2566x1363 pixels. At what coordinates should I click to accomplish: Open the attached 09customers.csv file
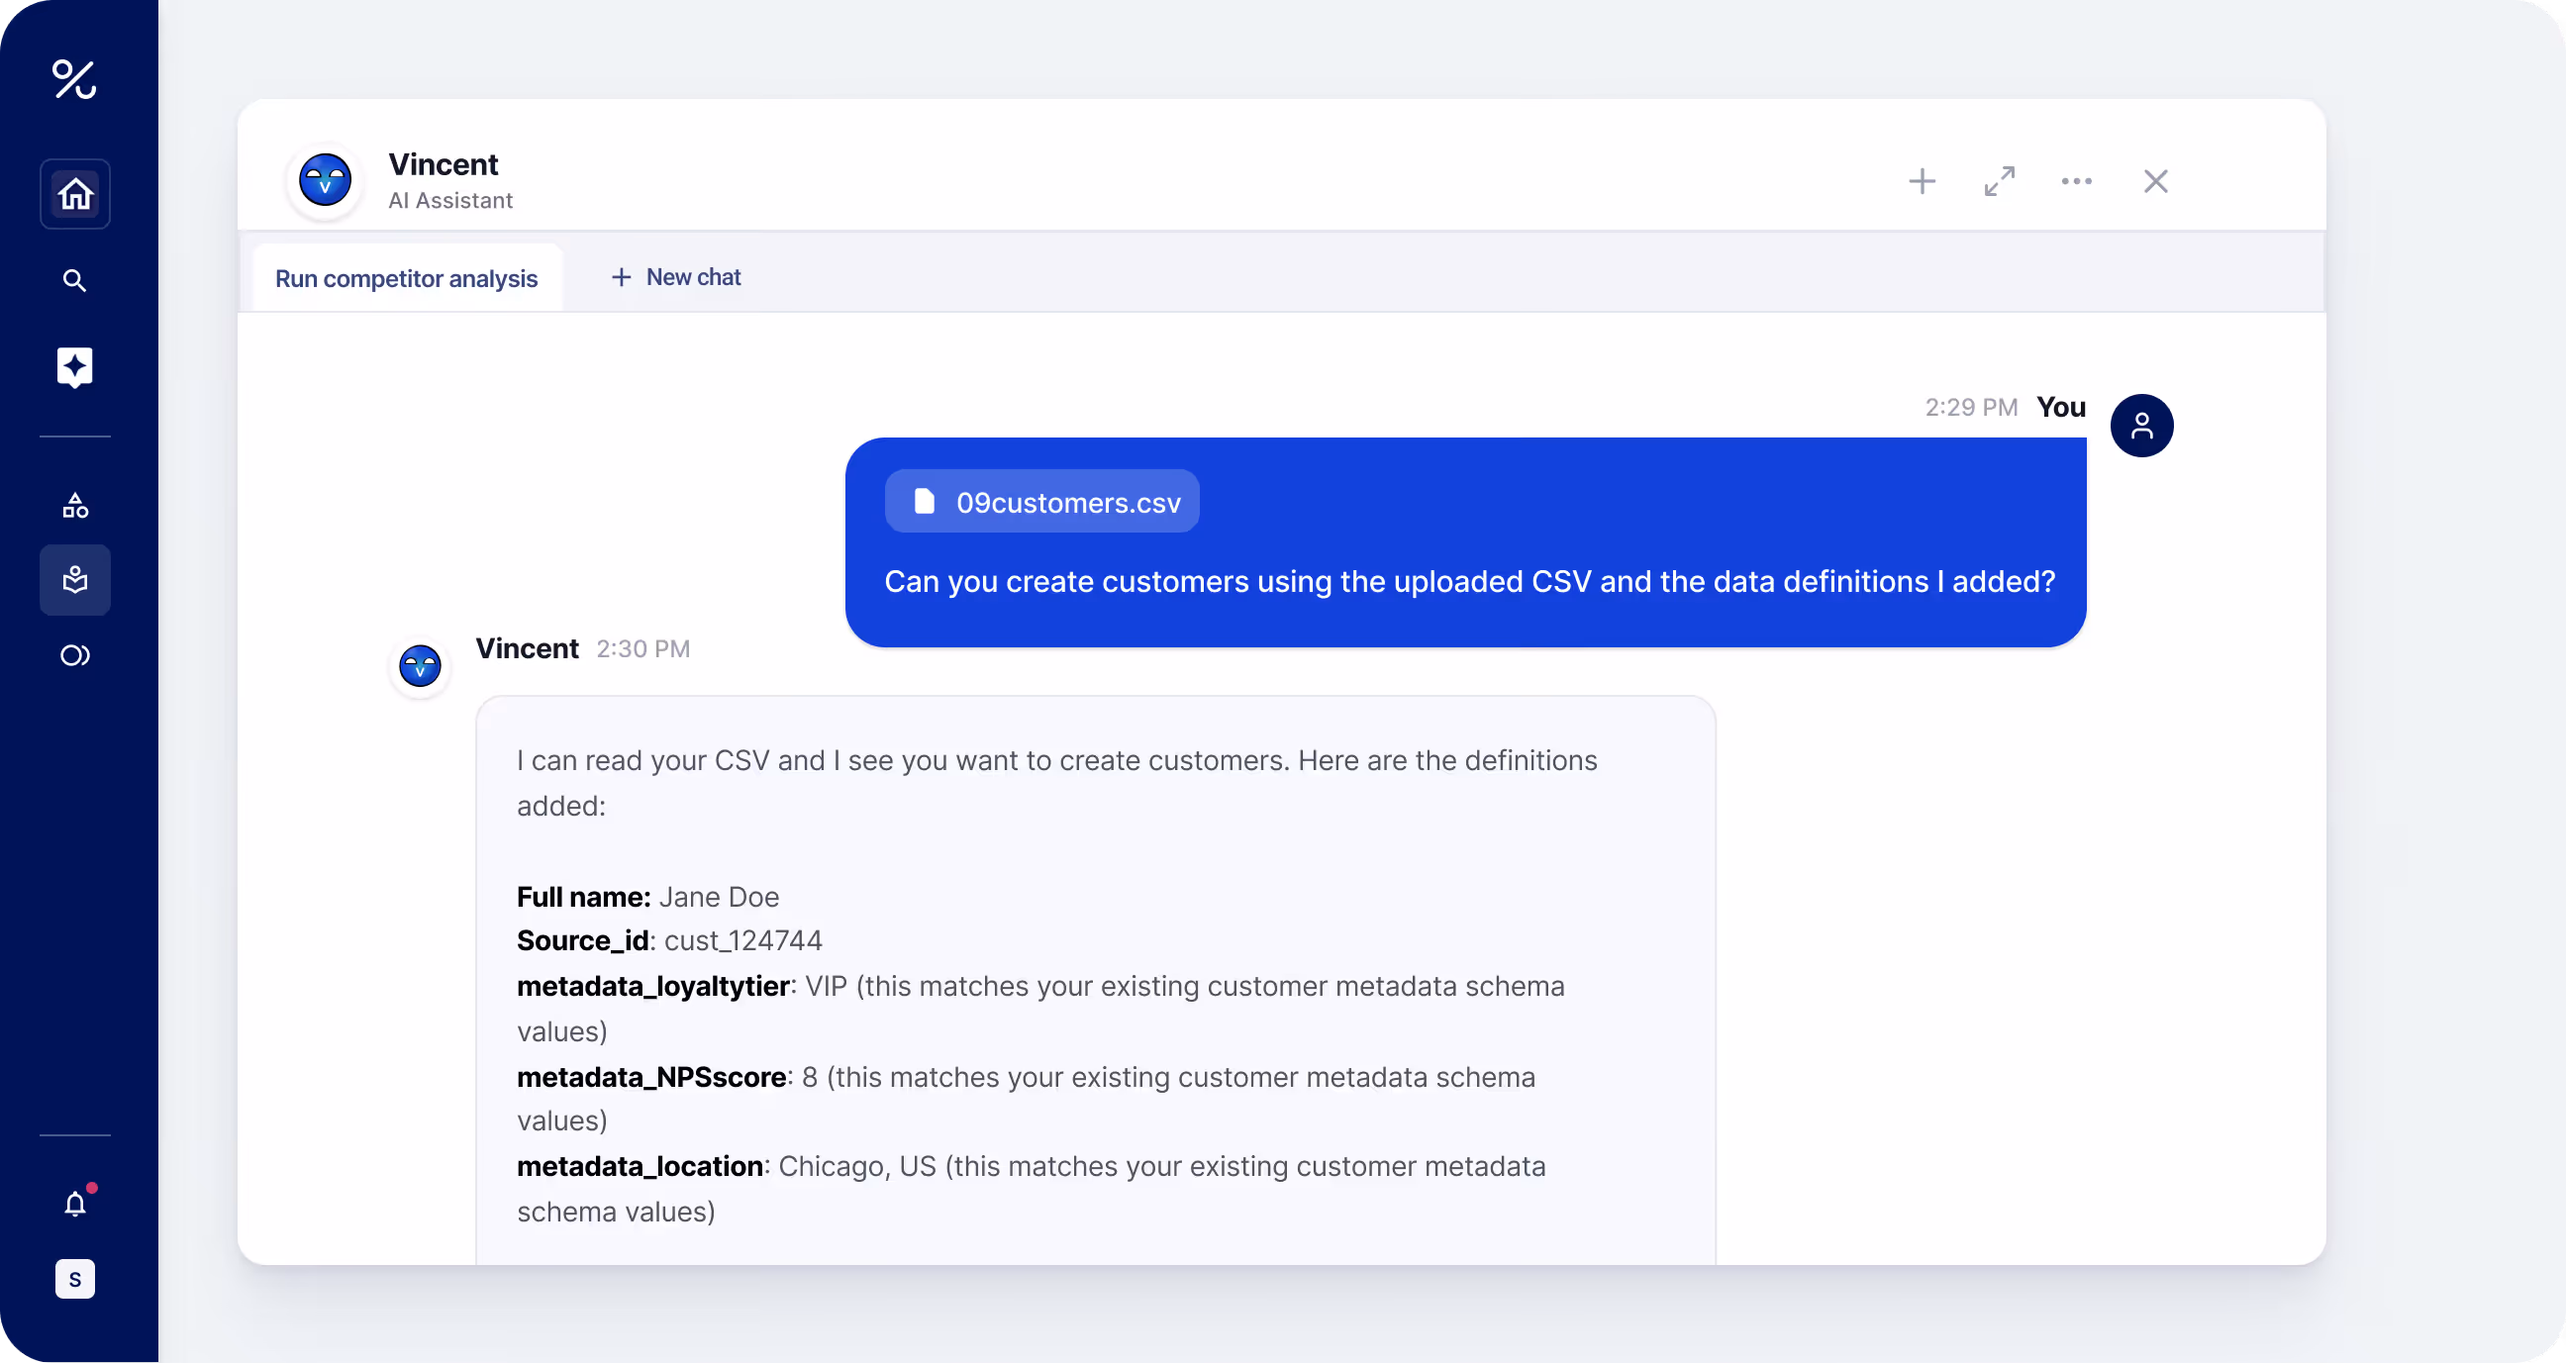[x=1041, y=502]
